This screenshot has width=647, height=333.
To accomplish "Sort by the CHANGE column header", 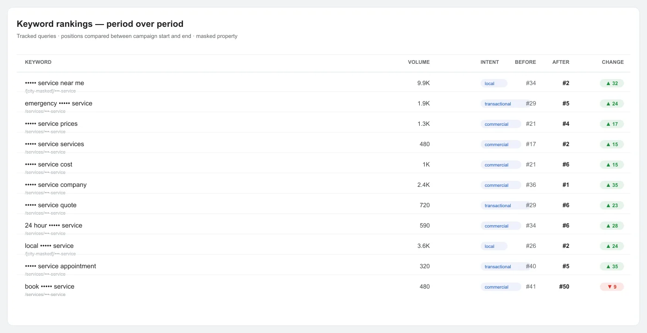I will click(x=613, y=62).
